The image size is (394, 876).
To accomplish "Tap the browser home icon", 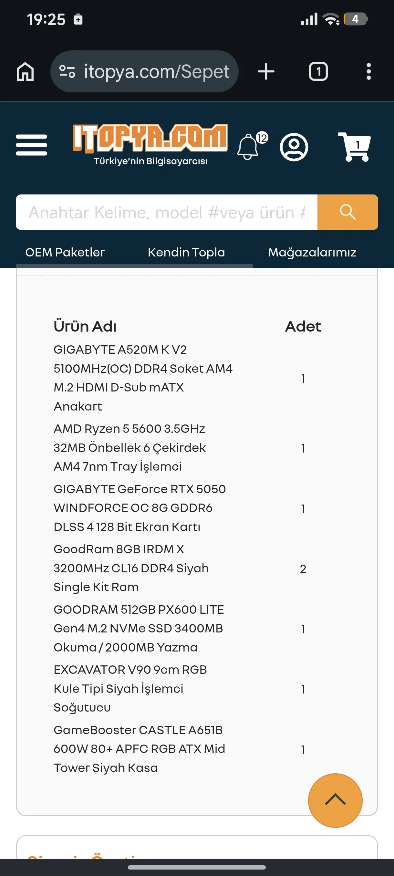I will [x=25, y=72].
